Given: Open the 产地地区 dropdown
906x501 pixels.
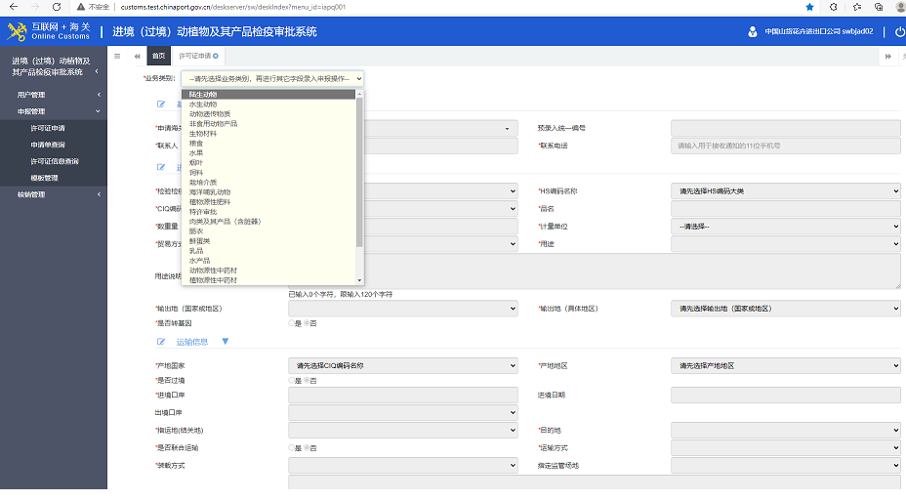Looking at the screenshot, I should (x=785, y=366).
